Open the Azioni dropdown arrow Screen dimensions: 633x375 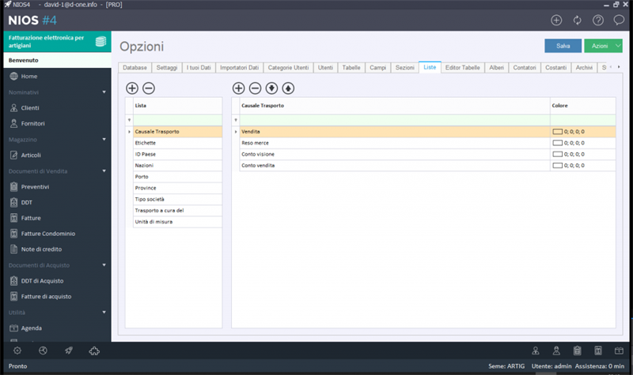[618, 46]
